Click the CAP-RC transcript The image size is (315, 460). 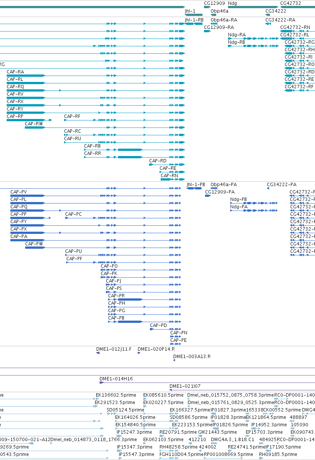tap(124, 135)
